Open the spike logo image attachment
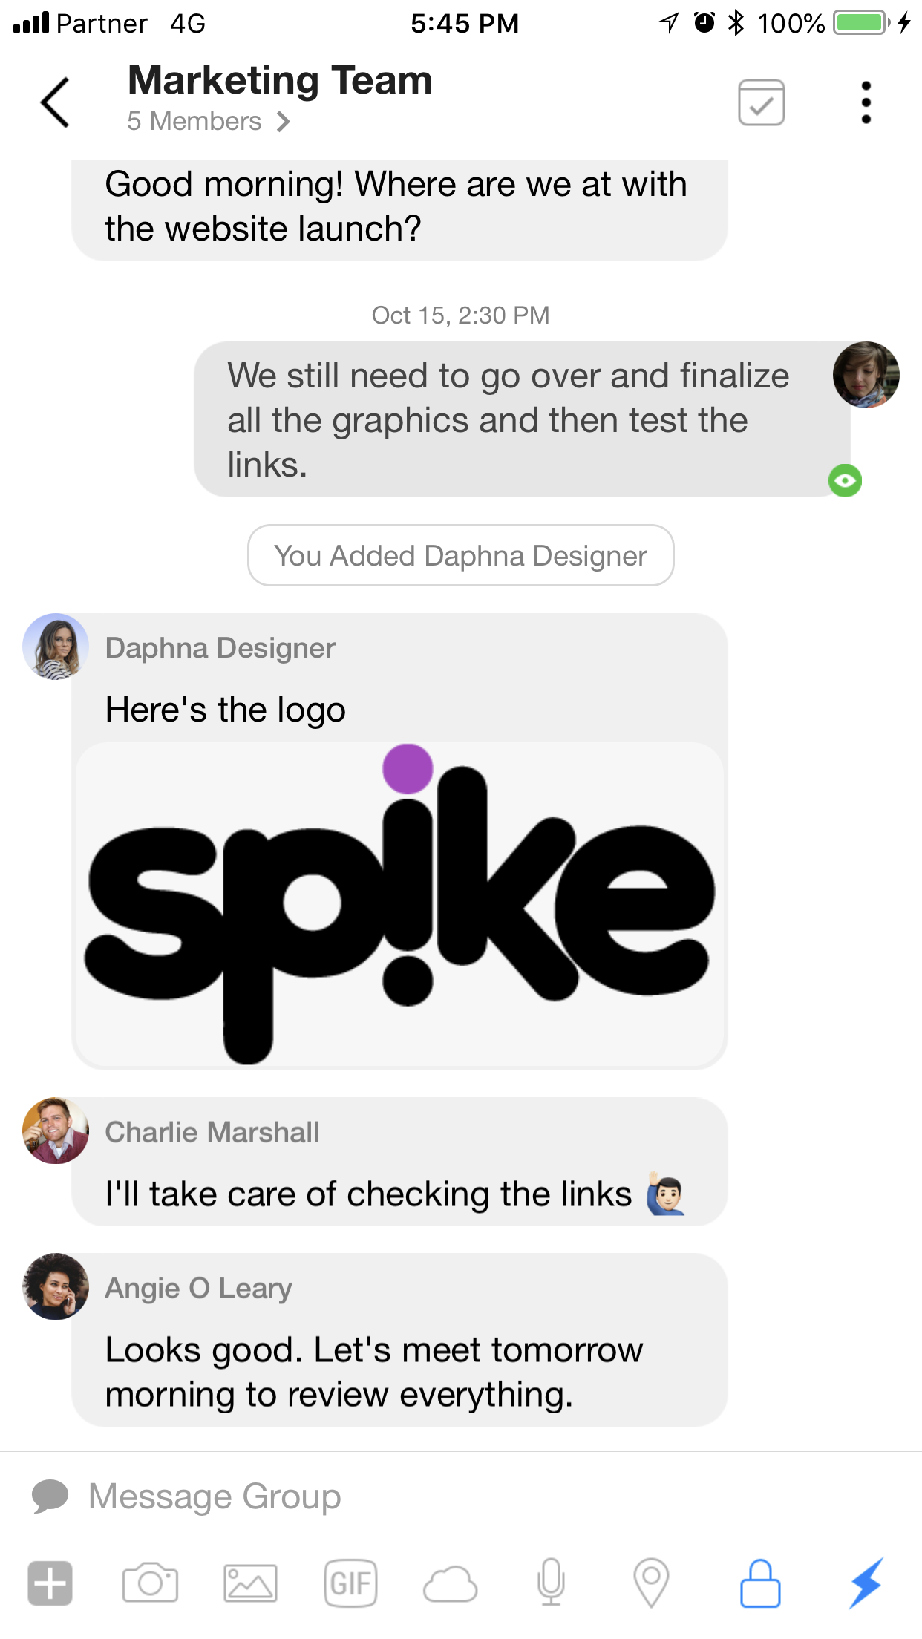Image resolution: width=922 pixels, height=1639 pixels. (x=399, y=905)
